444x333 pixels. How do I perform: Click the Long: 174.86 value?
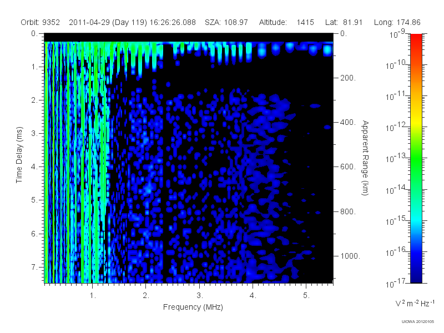tap(397, 23)
